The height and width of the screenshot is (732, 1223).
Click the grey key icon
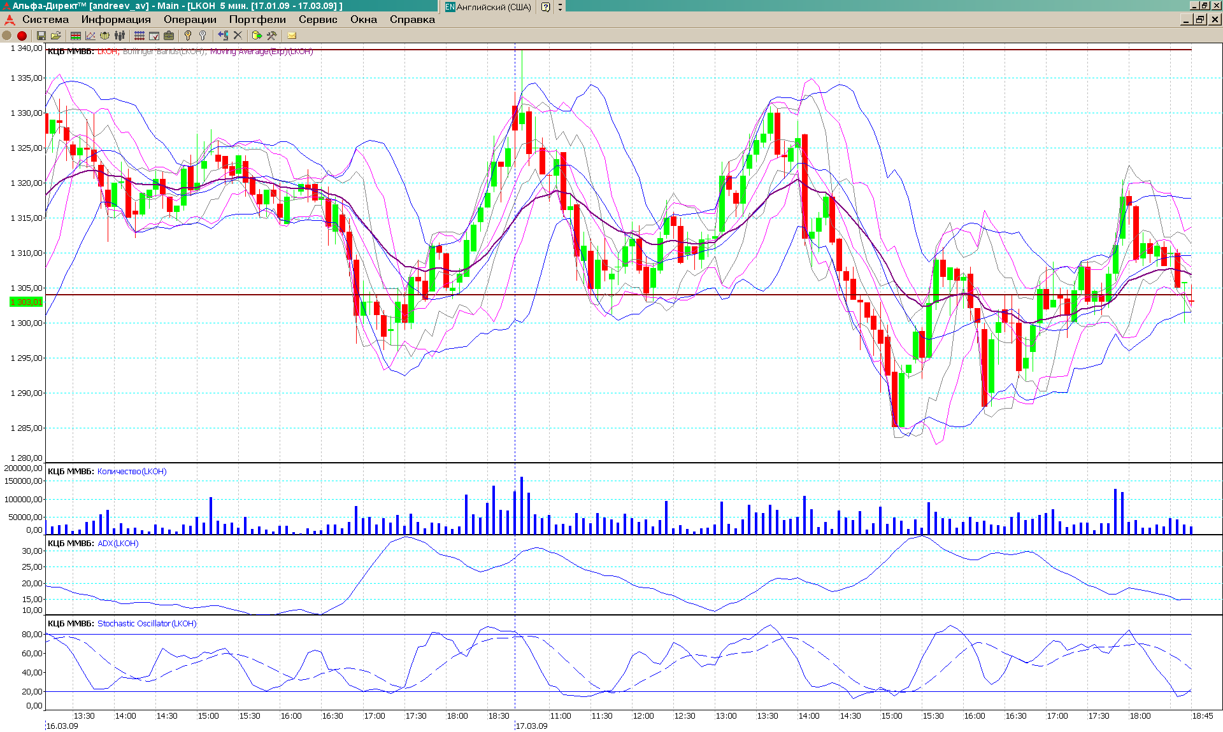[x=203, y=36]
